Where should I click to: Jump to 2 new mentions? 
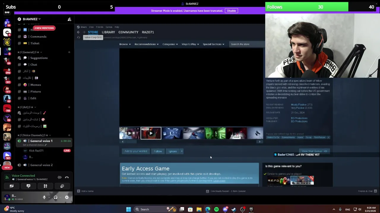[x=44, y=28]
